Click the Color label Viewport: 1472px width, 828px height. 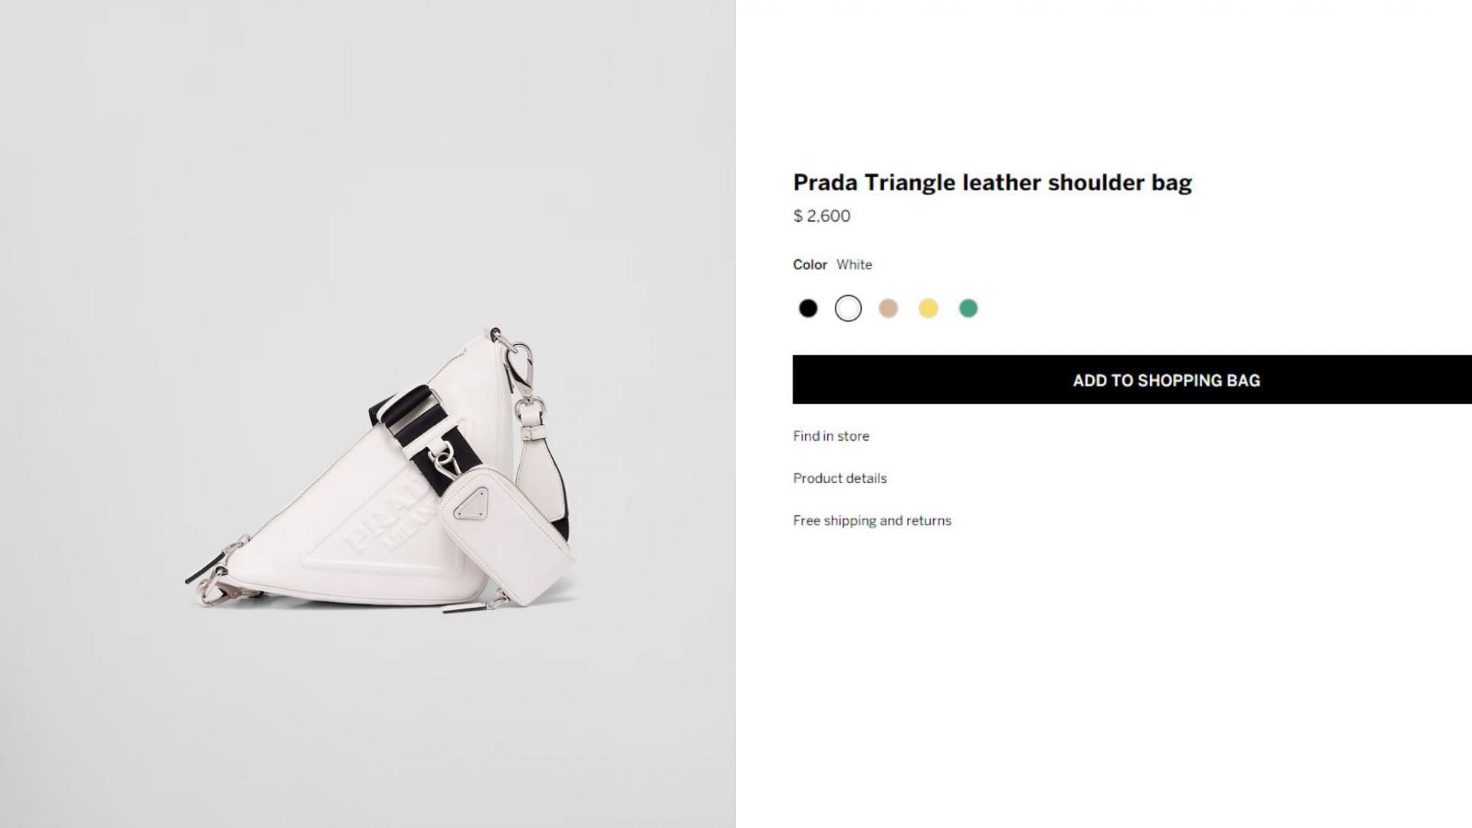[x=810, y=264]
